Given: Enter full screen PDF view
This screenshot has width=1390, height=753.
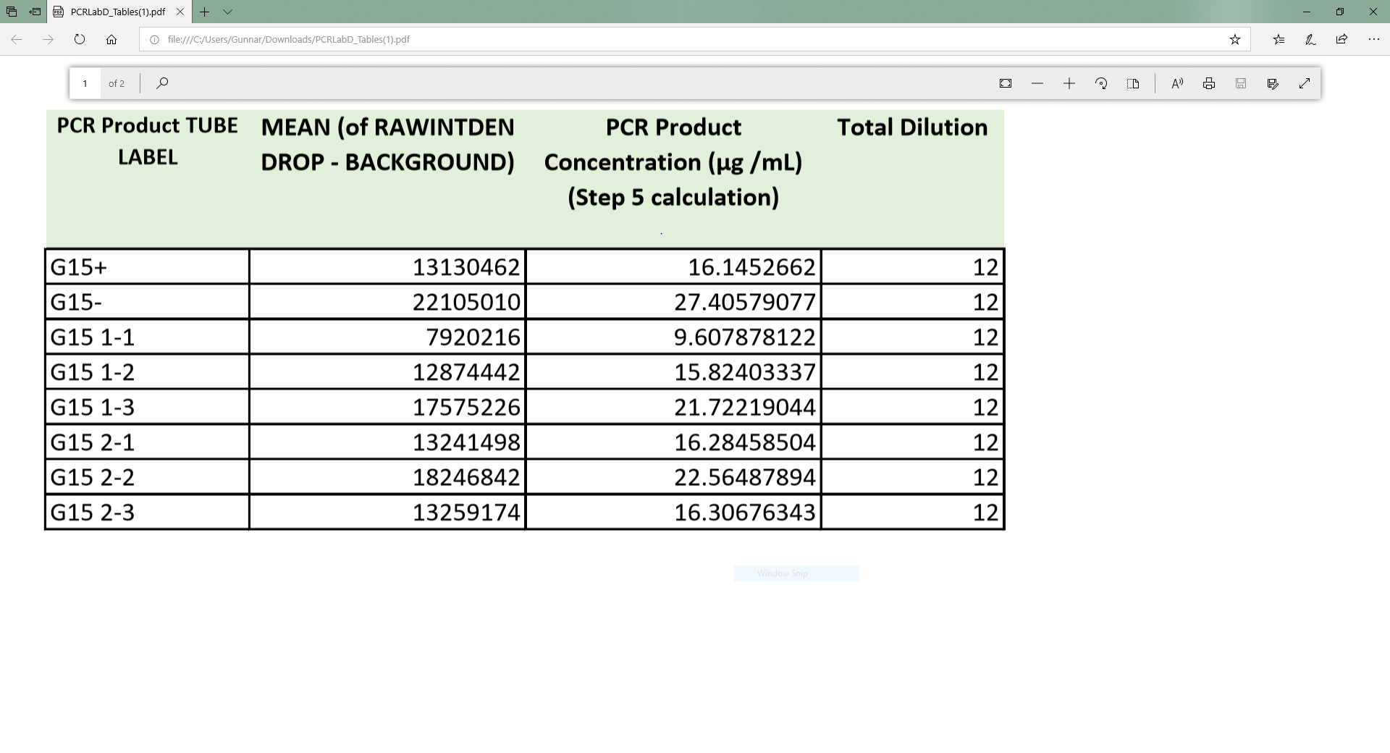Looking at the screenshot, I should tap(1305, 83).
